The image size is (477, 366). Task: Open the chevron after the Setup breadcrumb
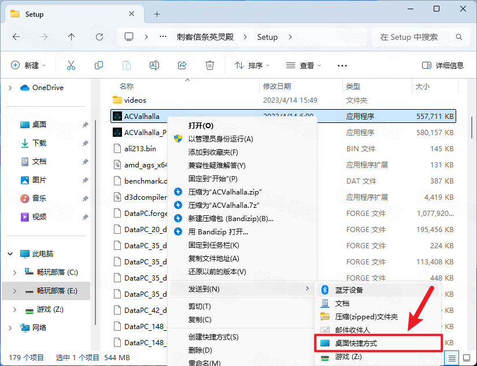(x=290, y=37)
